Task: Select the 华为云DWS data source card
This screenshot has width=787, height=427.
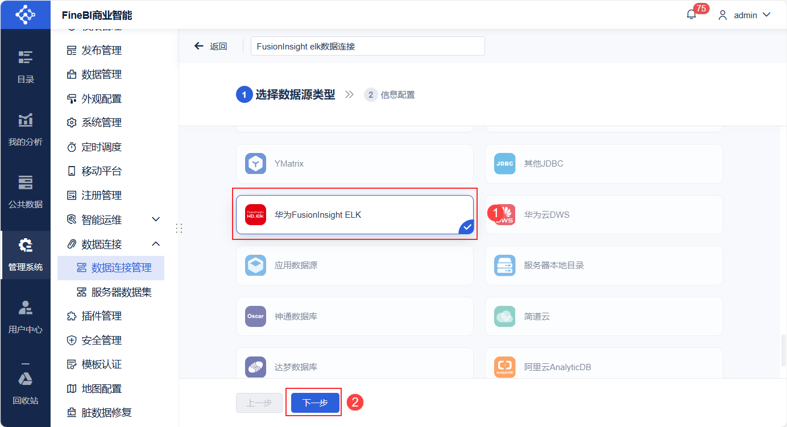Action: pyautogui.click(x=604, y=215)
